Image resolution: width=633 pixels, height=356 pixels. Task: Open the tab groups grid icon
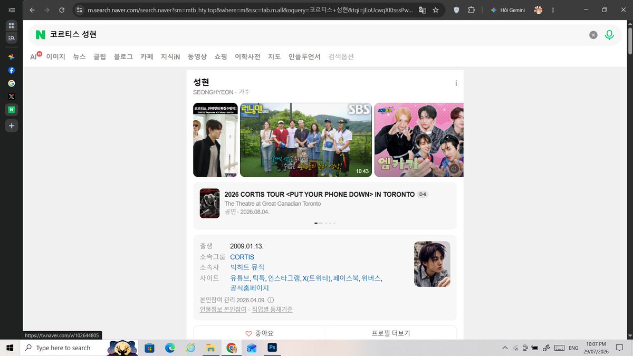pos(12,25)
